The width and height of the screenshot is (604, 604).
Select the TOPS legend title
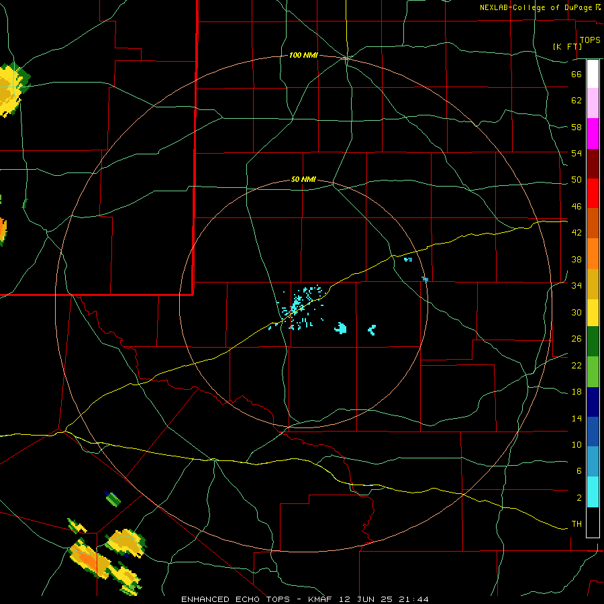coord(590,40)
